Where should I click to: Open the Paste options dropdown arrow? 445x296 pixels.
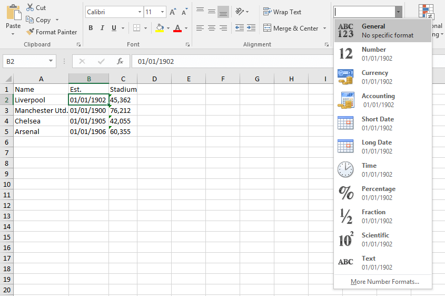[x=13, y=34]
